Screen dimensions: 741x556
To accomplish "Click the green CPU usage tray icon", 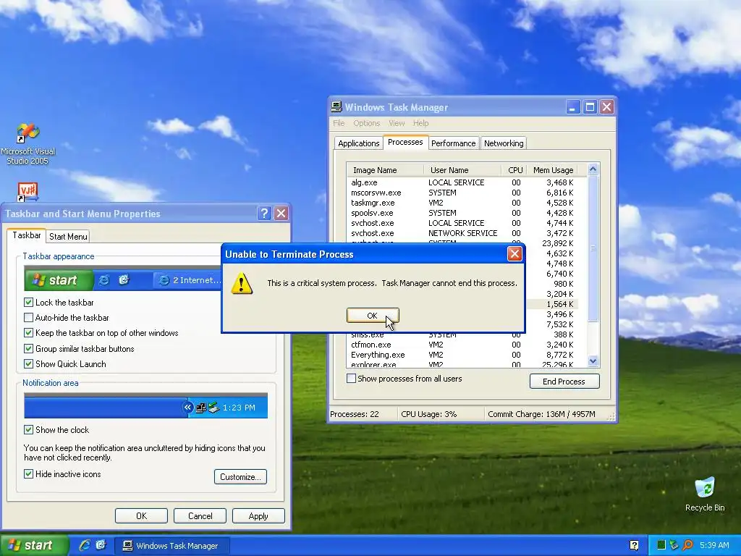I will click(x=661, y=546).
